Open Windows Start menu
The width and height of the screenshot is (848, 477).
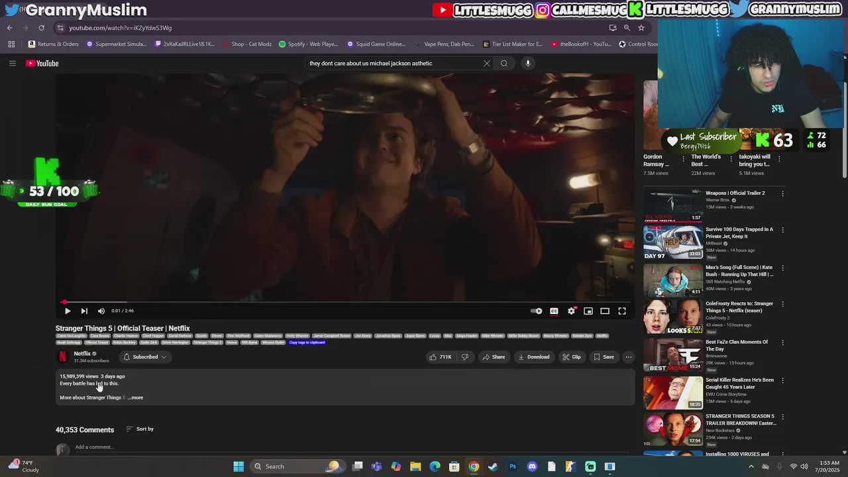click(238, 466)
